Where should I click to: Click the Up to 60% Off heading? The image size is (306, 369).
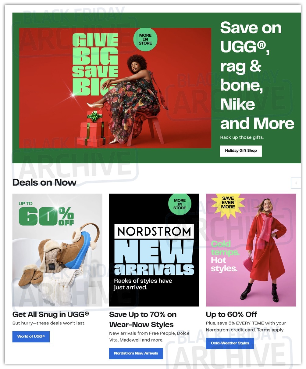click(x=231, y=314)
